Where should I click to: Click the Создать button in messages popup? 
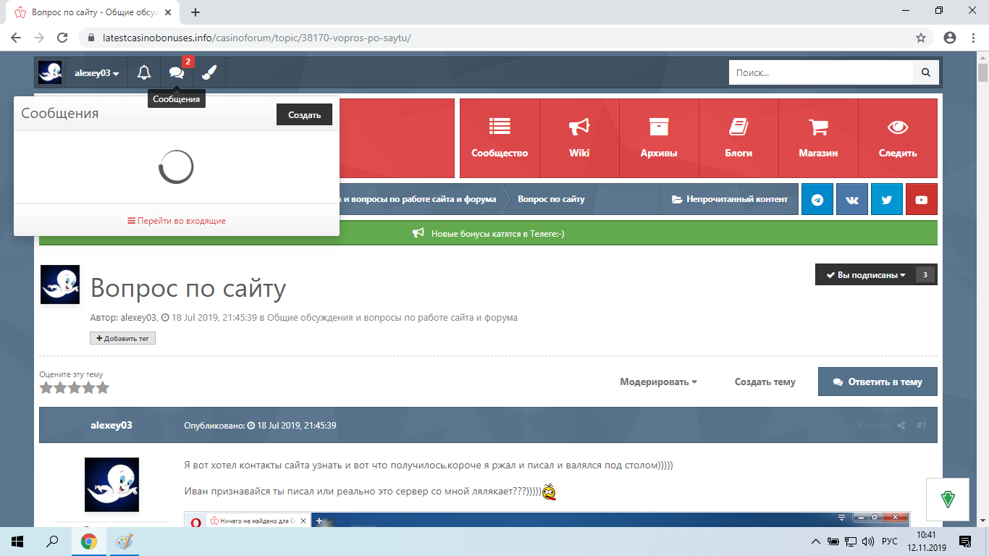304,115
